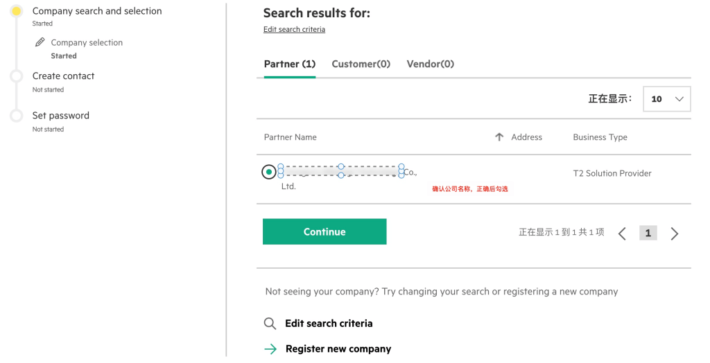The height and width of the screenshot is (363, 710).
Task: Sort by the Partner Name column header
Action: click(x=291, y=137)
